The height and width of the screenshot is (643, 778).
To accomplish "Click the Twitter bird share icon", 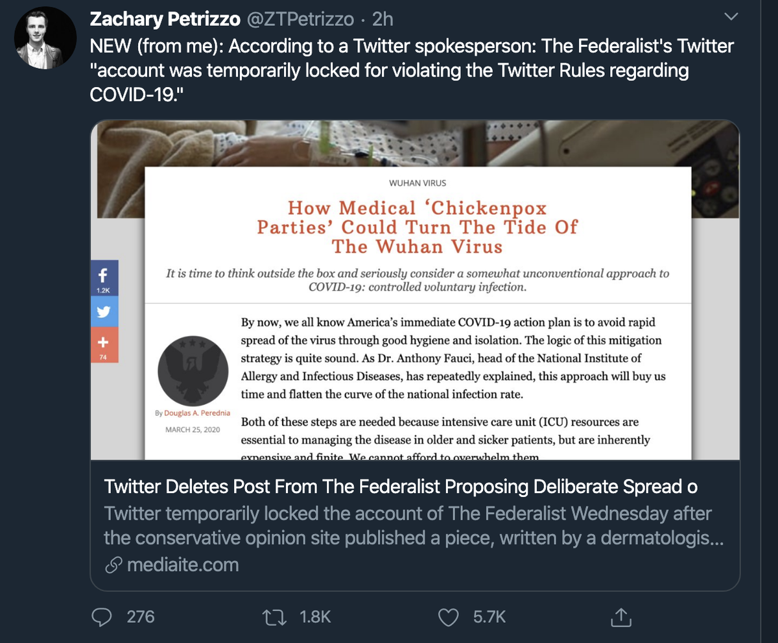I will click(x=104, y=312).
